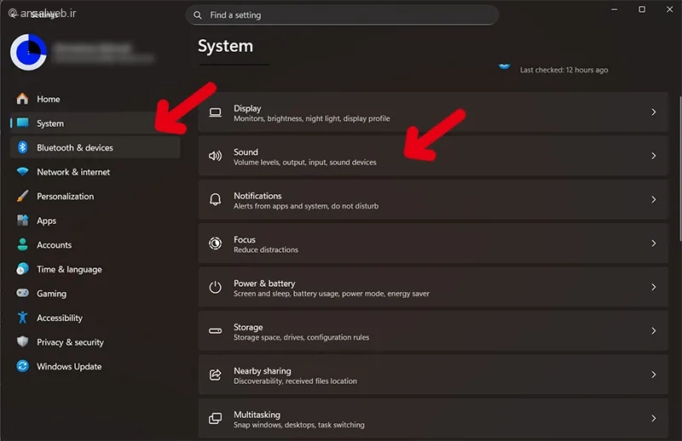This screenshot has height=441, width=682.
Task: Open Focus settings entry
Action: (433, 243)
